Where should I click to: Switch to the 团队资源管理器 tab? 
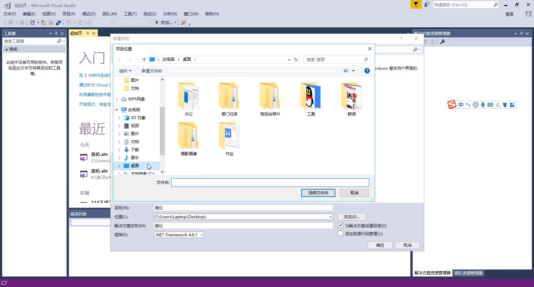(x=469, y=273)
